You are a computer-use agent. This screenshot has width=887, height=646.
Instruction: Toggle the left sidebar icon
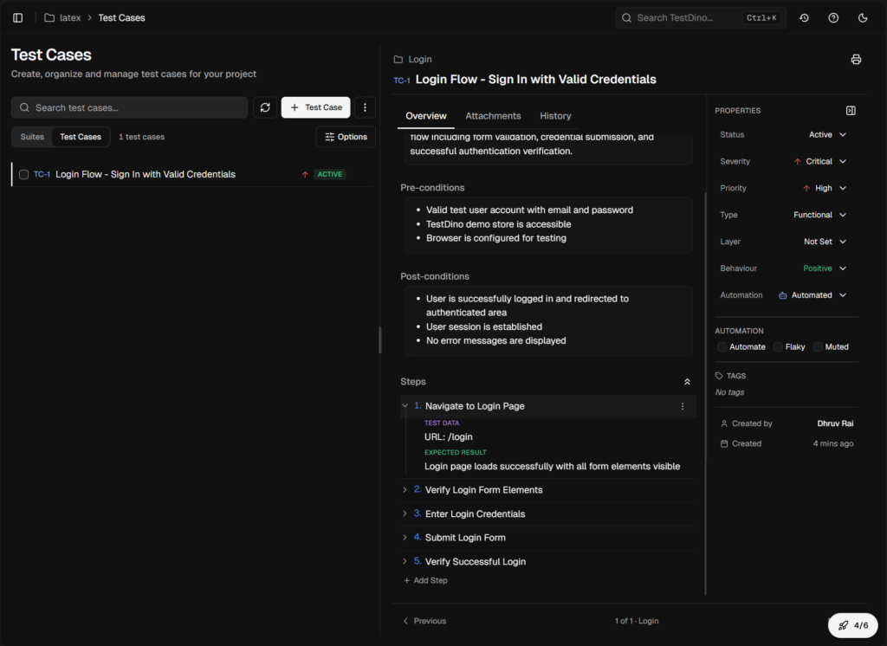tap(17, 17)
